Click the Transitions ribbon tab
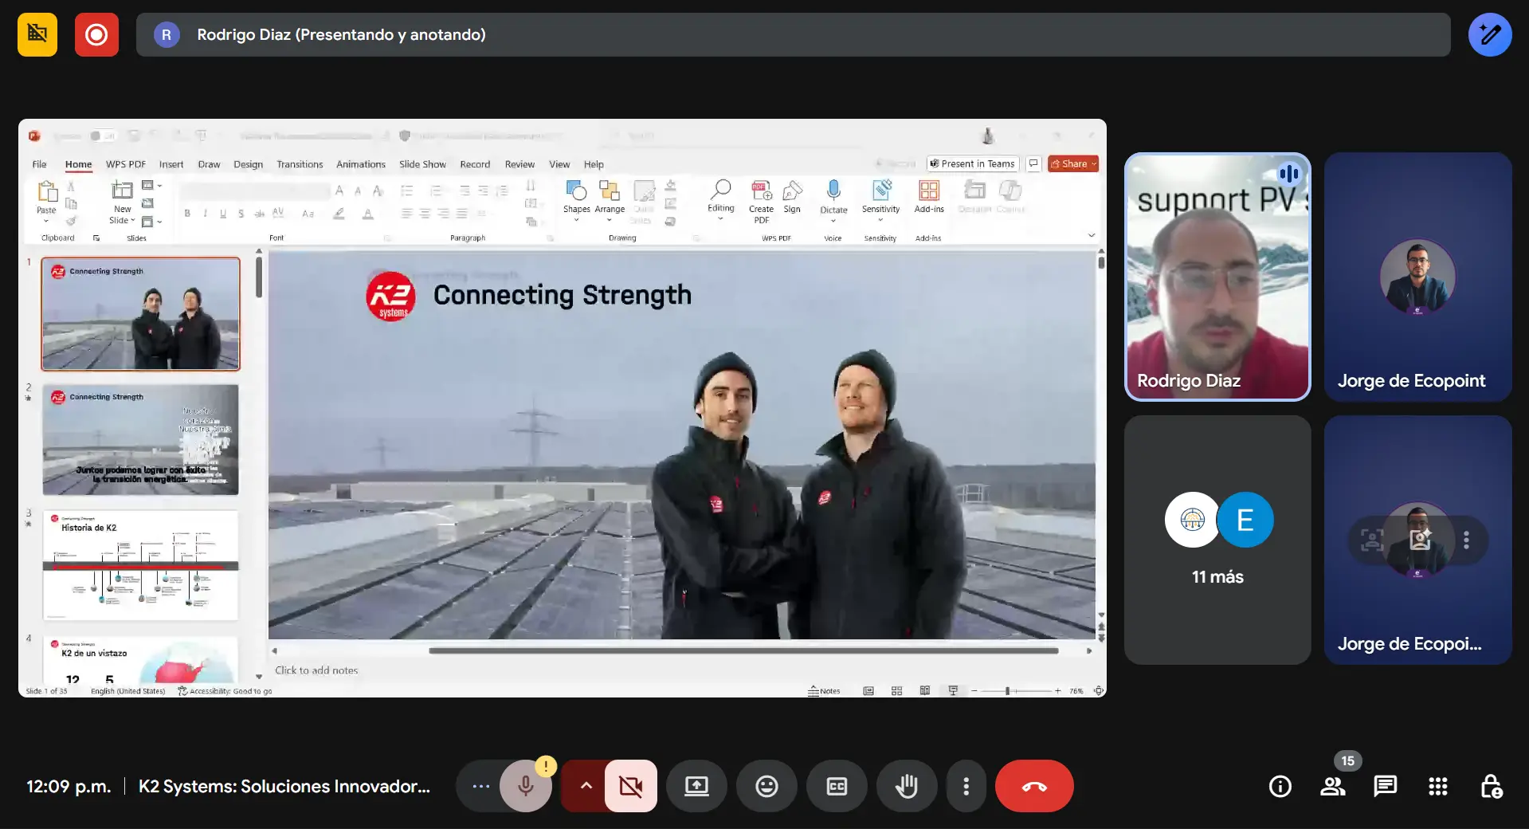 [300, 164]
